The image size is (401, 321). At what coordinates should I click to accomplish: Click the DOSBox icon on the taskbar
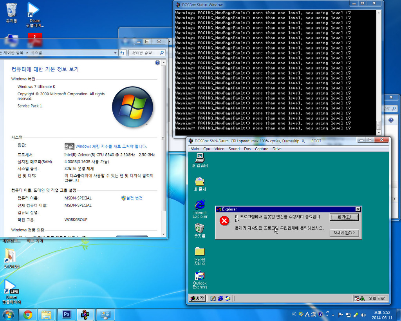pos(85,314)
